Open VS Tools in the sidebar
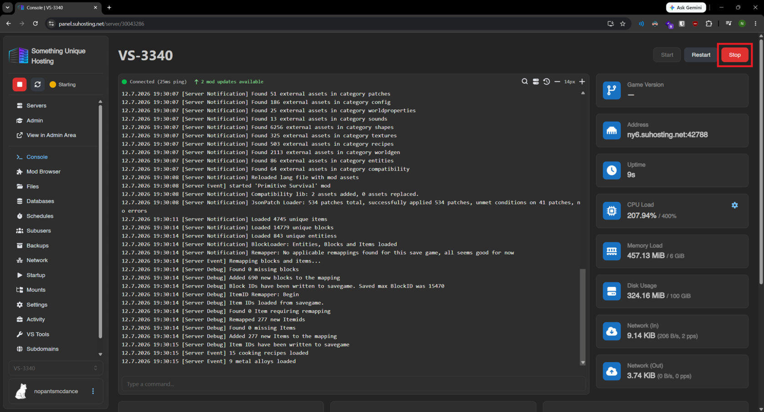Screen dimensions: 764x412 tap(38, 334)
